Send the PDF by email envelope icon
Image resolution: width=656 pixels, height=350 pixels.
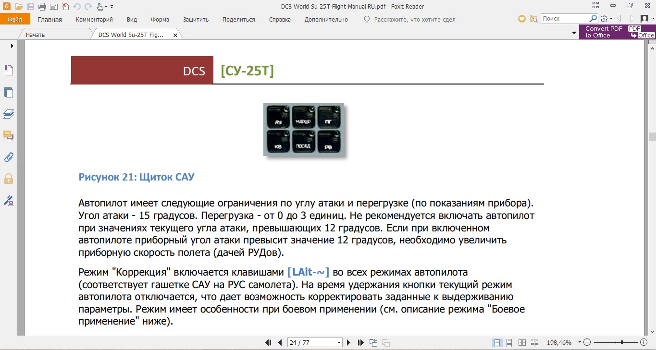(x=53, y=7)
